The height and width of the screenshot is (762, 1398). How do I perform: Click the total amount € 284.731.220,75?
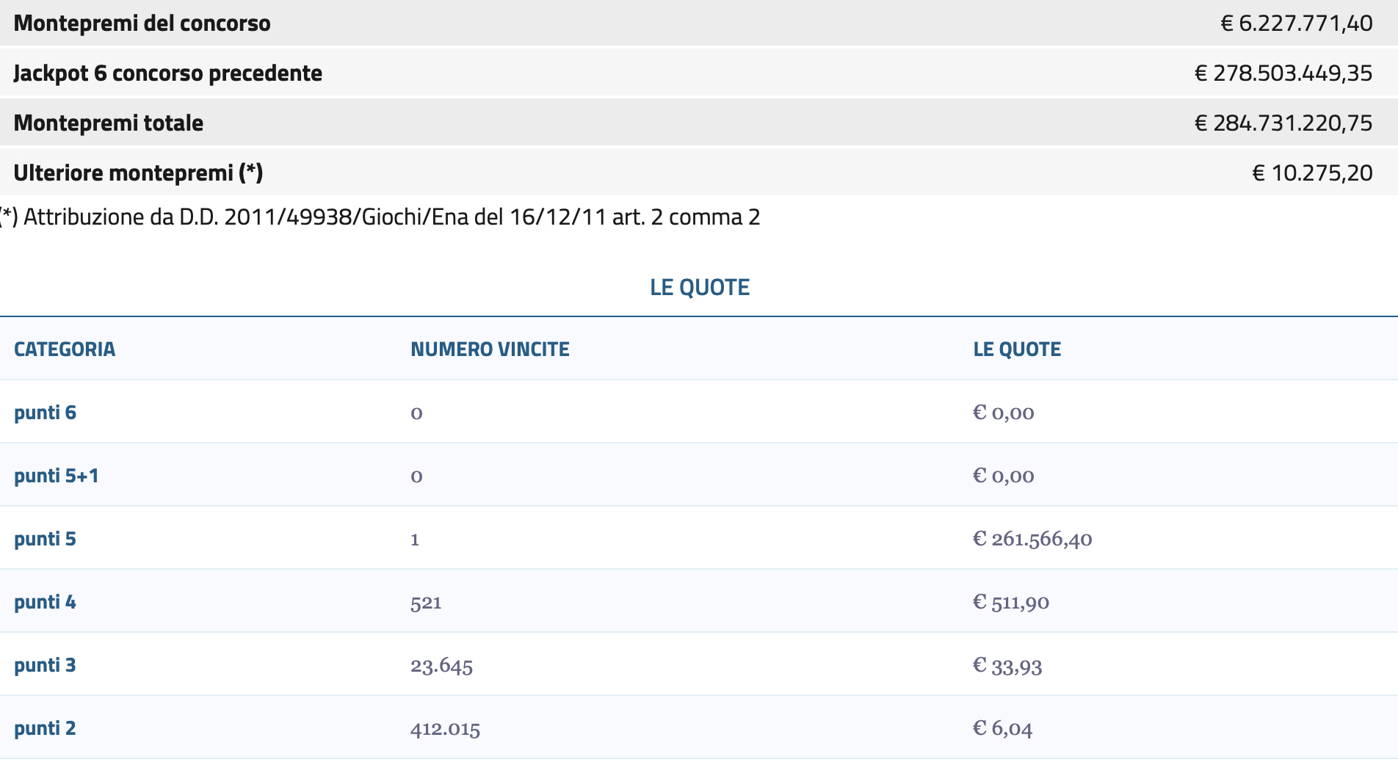pyautogui.click(x=1283, y=123)
